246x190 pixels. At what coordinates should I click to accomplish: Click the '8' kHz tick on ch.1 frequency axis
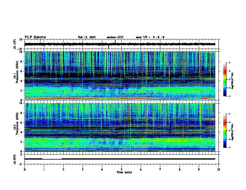point(22,61)
